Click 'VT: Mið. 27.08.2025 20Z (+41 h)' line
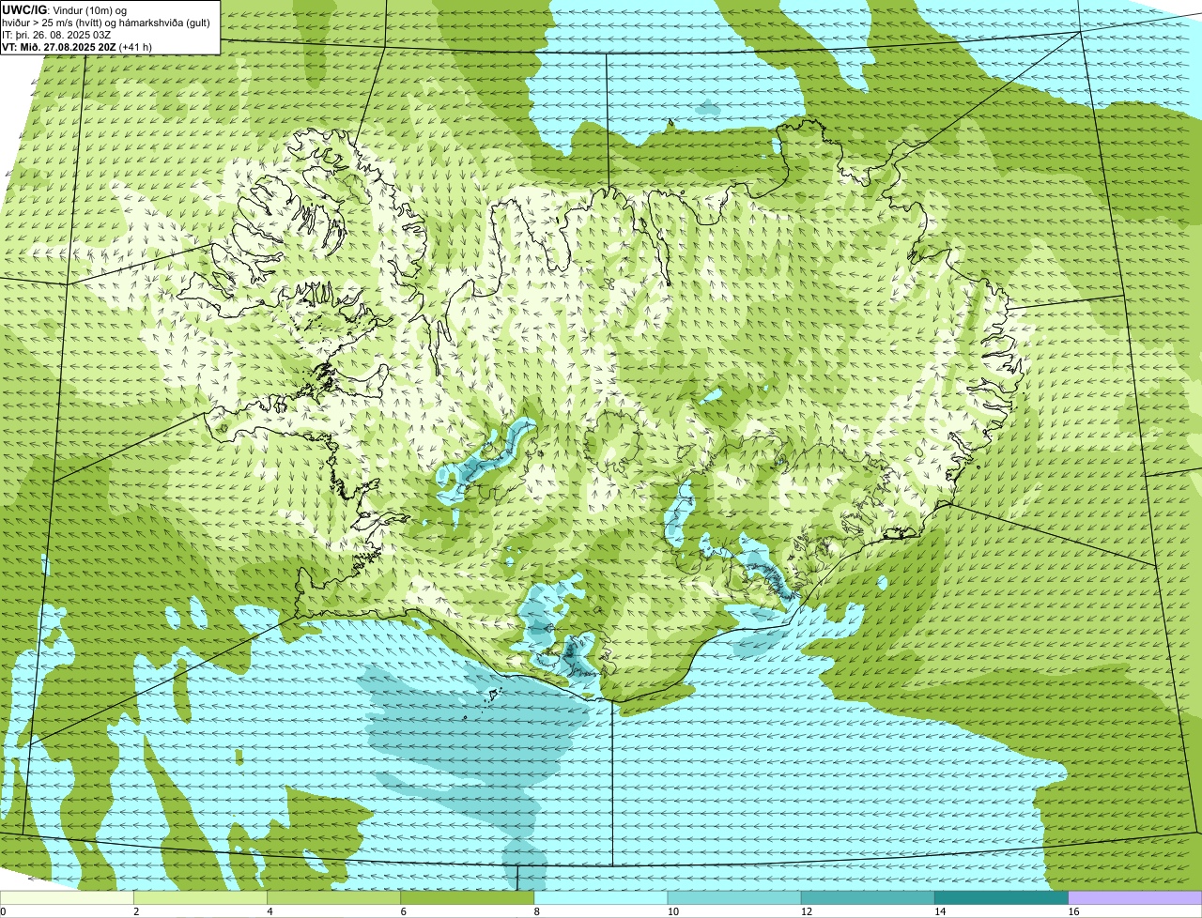Screen dimensions: 1202x918 [x=77, y=46]
